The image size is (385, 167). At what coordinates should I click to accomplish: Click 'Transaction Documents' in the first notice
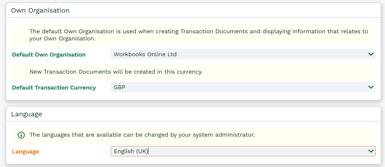[214, 31]
